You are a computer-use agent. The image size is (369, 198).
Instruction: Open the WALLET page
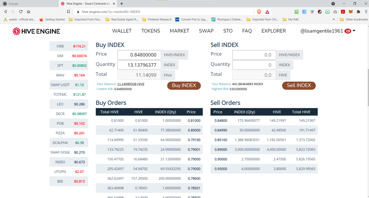pyautogui.click(x=122, y=31)
